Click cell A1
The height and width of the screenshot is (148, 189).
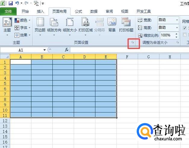pyautogui.click(x=20, y=62)
